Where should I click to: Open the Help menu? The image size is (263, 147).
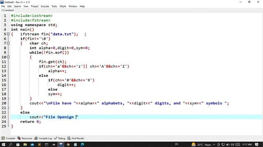pos(82,7)
